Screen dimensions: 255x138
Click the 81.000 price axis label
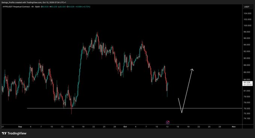click(247, 91)
